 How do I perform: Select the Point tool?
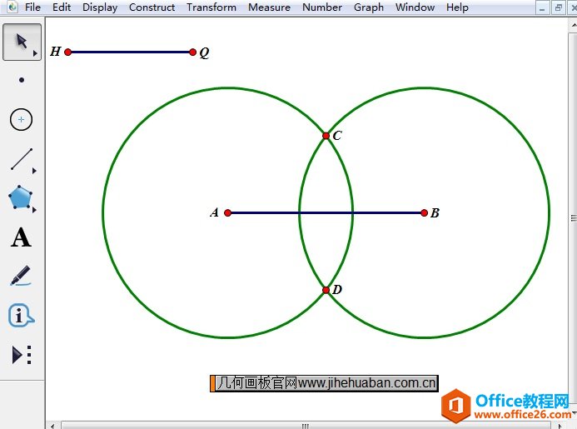pos(21,81)
